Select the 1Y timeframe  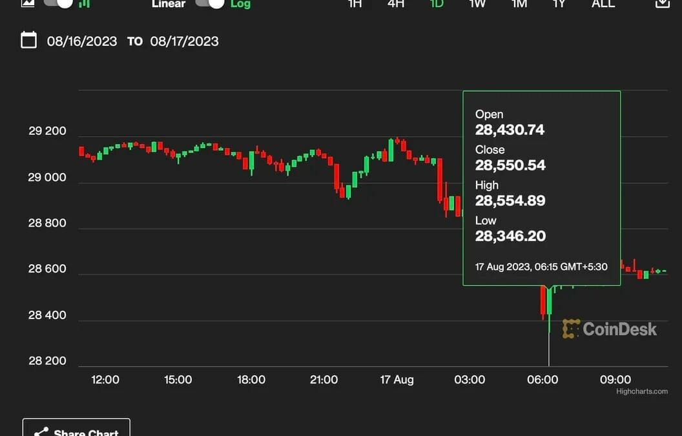559,3
